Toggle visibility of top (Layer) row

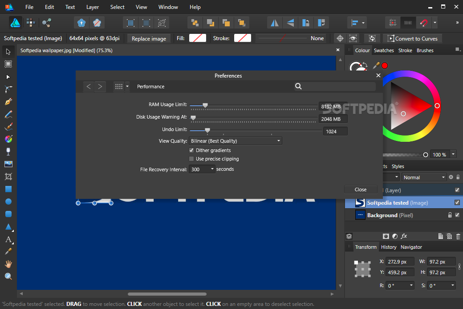click(457, 190)
